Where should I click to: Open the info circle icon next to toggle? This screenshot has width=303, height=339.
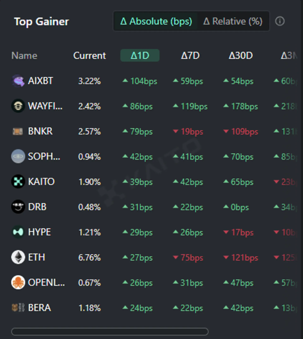pos(280,21)
